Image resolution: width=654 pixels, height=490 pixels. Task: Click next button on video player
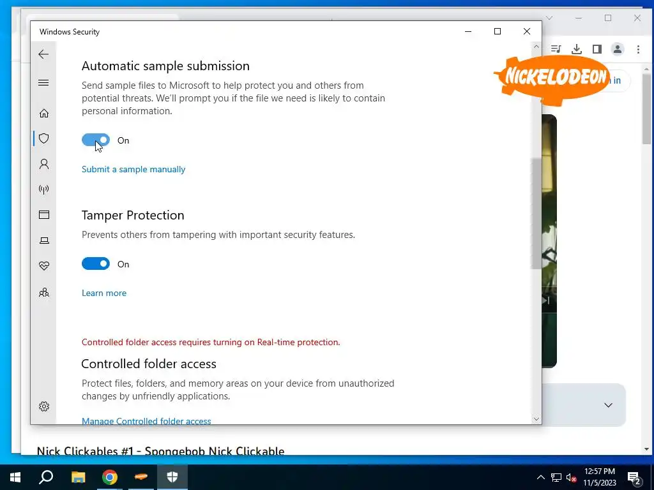(547, 301)
